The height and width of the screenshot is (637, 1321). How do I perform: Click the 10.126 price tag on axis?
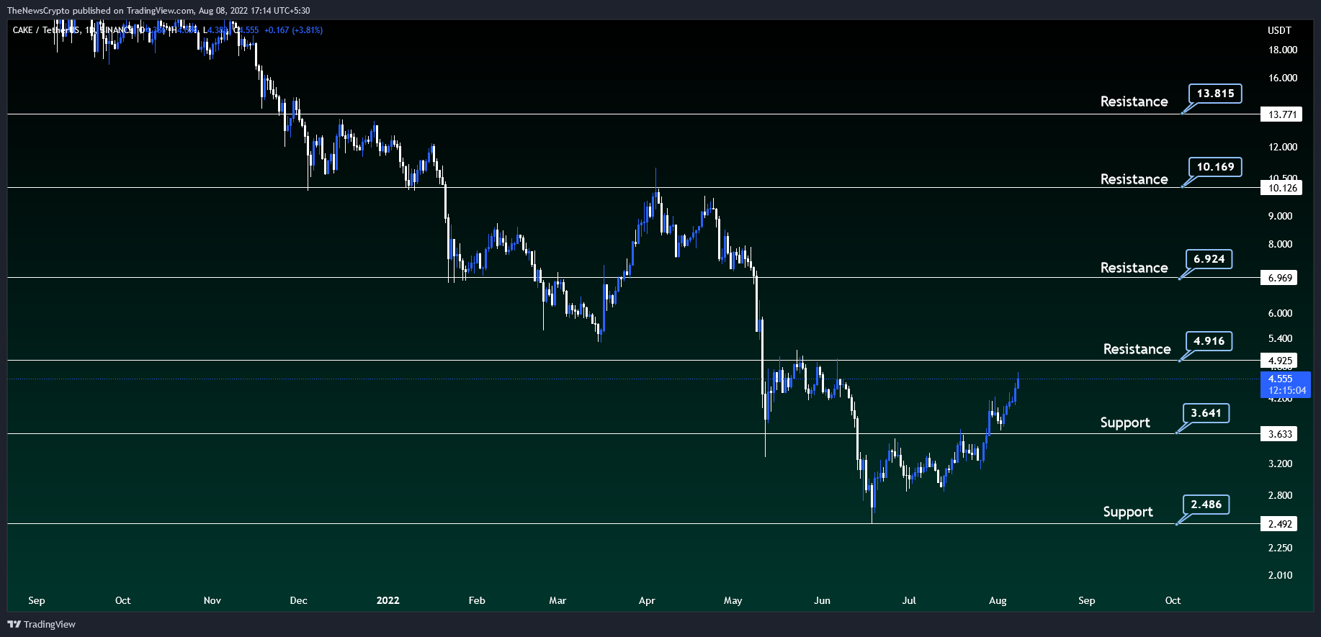(x=1282, y=188)
